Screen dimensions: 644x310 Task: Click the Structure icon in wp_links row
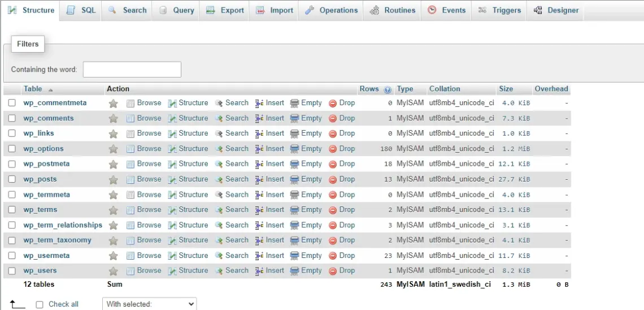tap(172, 134)
